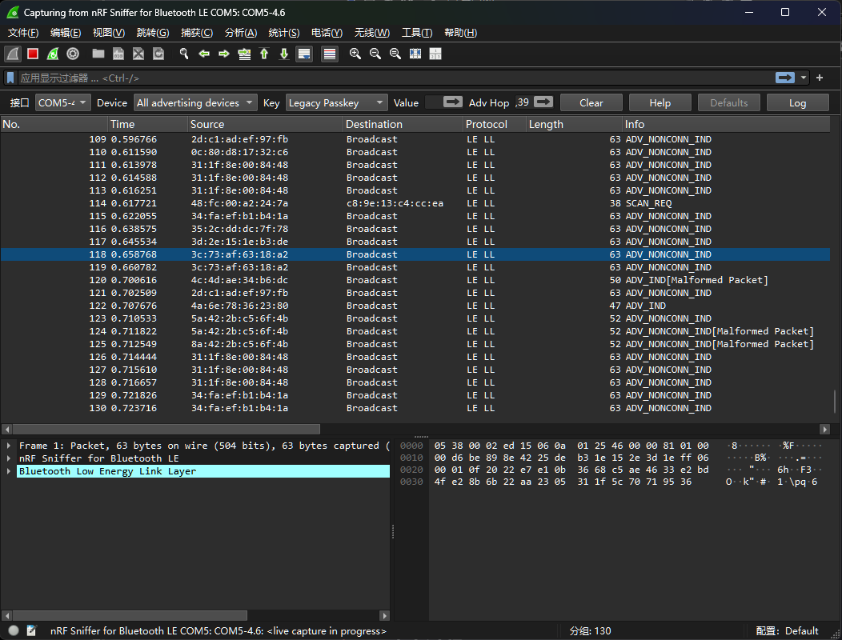Open the 文件(F) menu
This screenshot has height=640, width=842.
click(x=23, y=33)
